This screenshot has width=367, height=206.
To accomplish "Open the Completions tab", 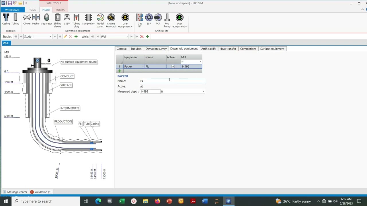I will [248, 49].
